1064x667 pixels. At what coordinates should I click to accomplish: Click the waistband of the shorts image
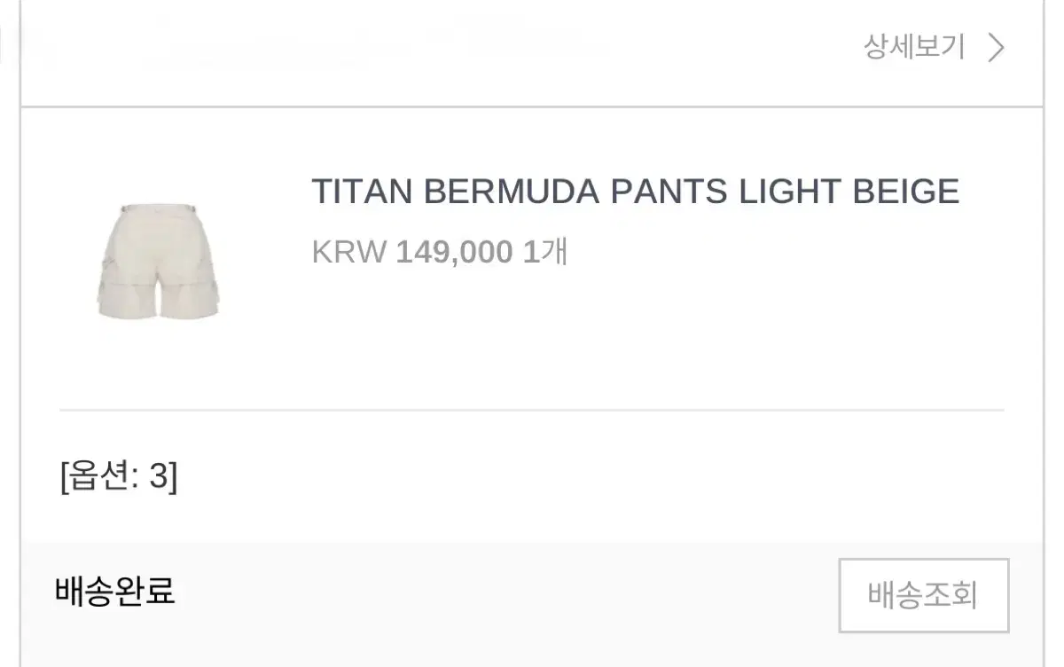point(158,208)
